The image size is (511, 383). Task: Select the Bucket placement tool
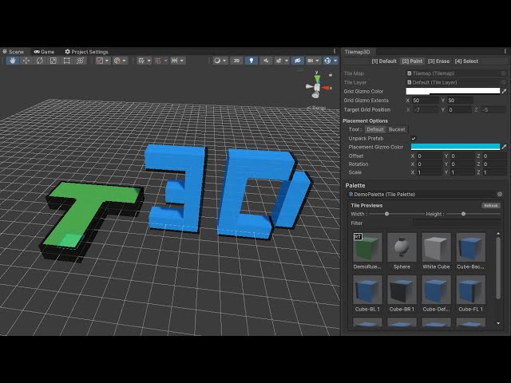[397, 129]
